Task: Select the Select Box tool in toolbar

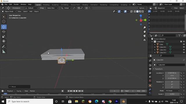Action: 4,17
